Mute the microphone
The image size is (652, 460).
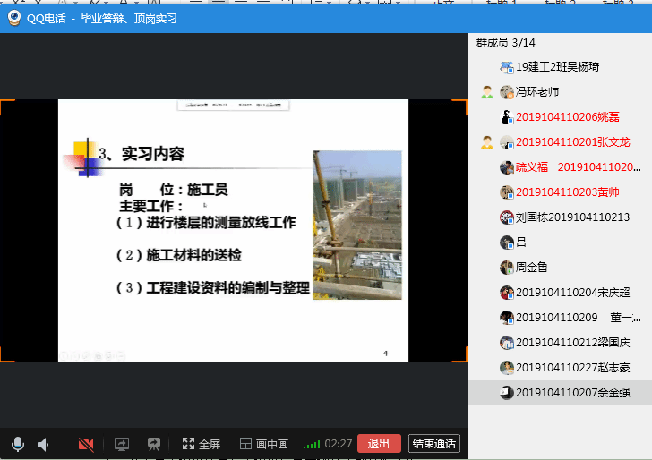coord(17,444)
